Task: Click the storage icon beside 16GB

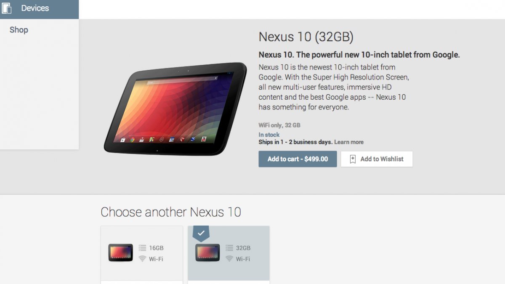Action: pos(142,248)
